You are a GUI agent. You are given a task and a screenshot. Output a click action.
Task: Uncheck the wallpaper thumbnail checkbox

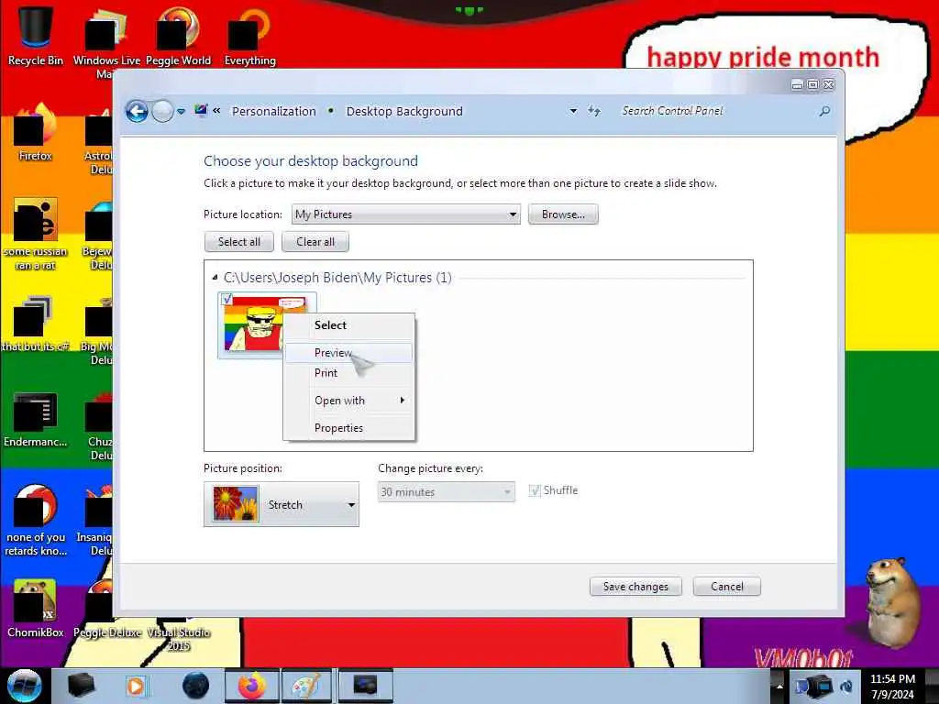click(x=227, y=298)
